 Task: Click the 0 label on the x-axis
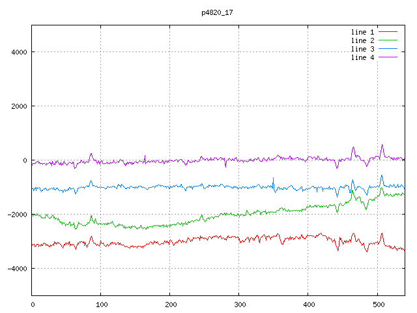click(32, 304)
